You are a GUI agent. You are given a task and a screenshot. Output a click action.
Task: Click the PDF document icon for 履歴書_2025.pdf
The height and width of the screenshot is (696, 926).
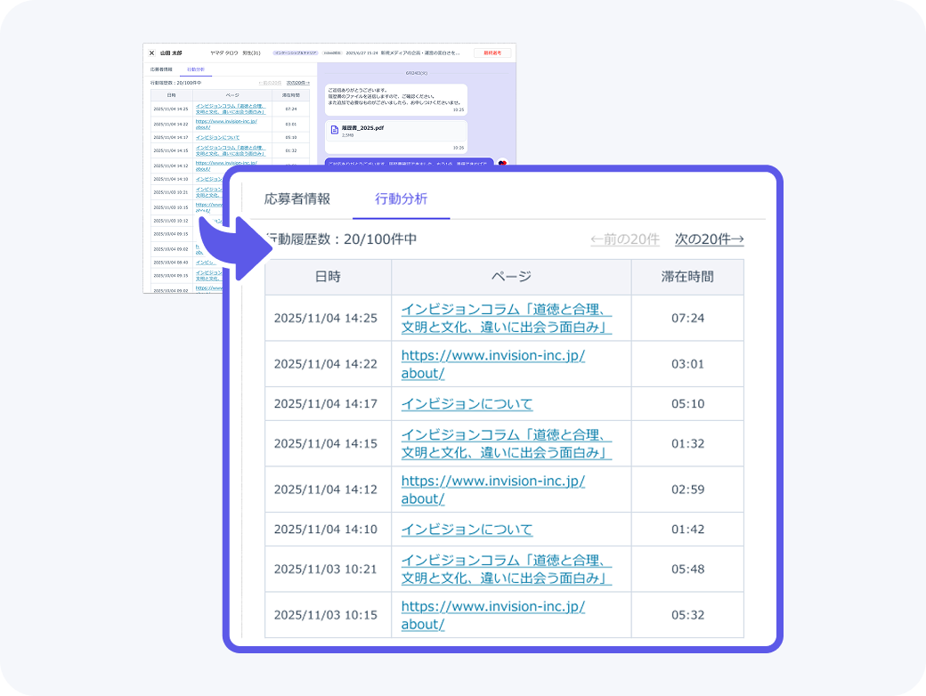pos(335,131)
